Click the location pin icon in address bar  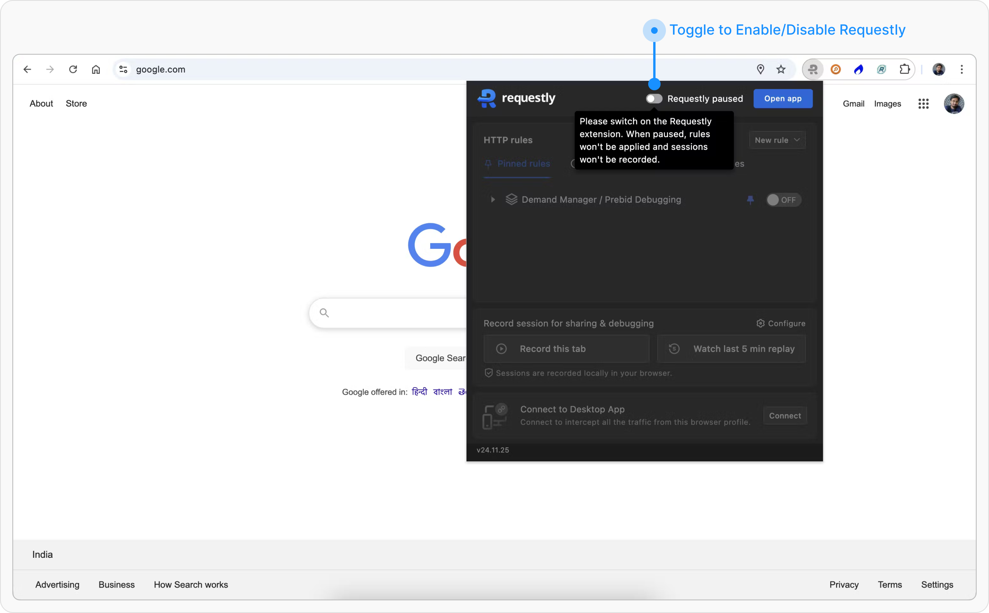[760, 69]
